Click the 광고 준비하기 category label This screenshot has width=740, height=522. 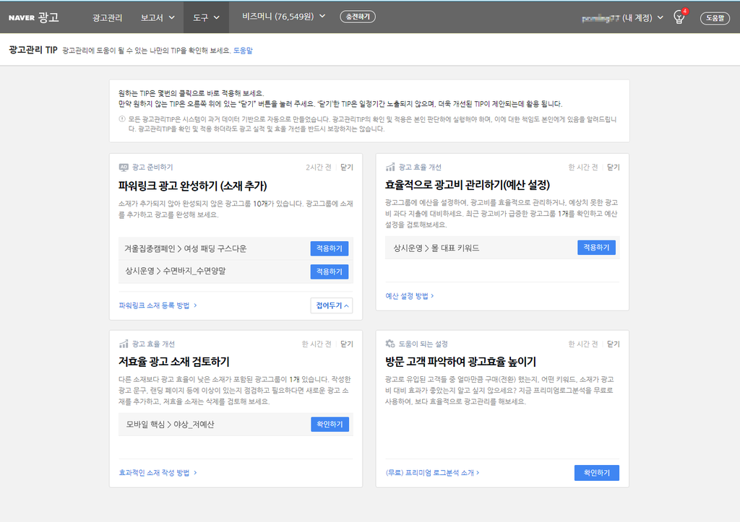(x=152, y=168)
